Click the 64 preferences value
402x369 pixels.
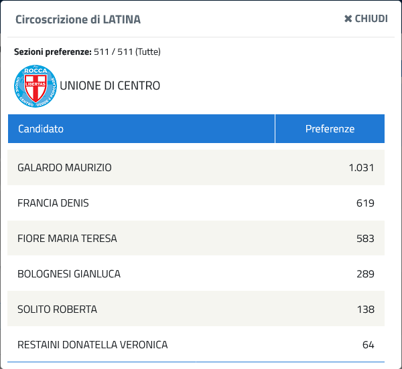pos(368,345)
